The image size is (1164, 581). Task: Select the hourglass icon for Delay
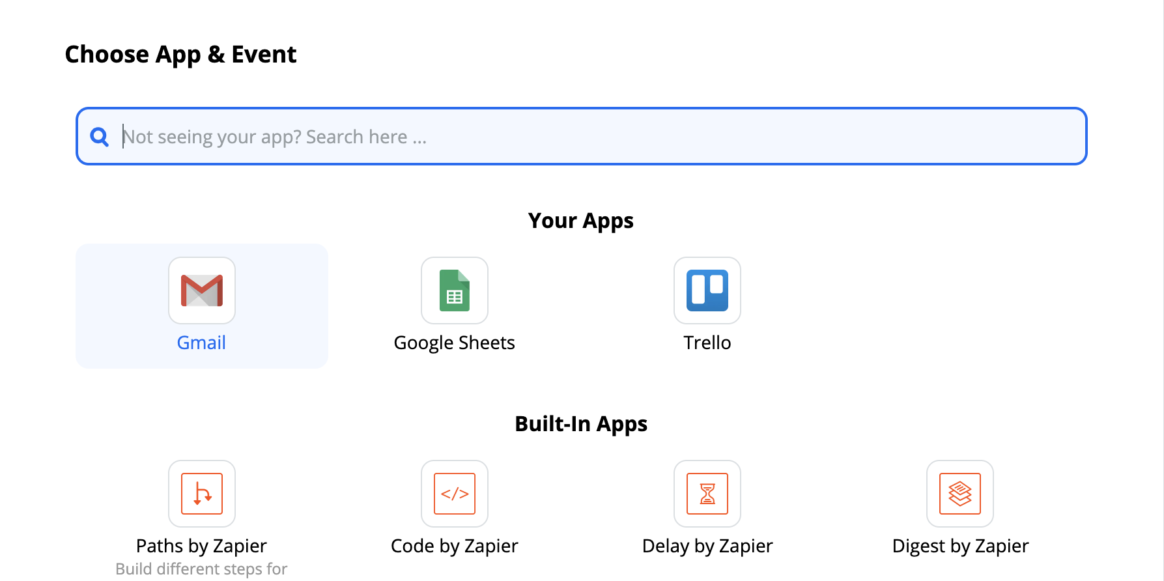pos(707,494)
